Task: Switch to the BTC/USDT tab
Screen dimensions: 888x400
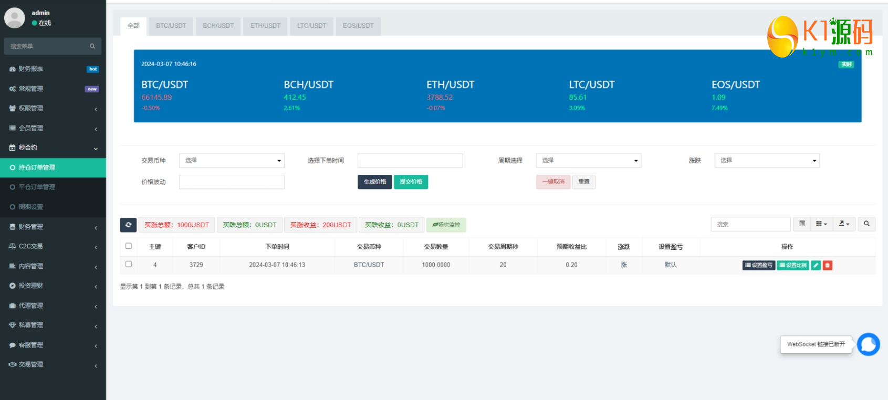Action: pos(171,26)
